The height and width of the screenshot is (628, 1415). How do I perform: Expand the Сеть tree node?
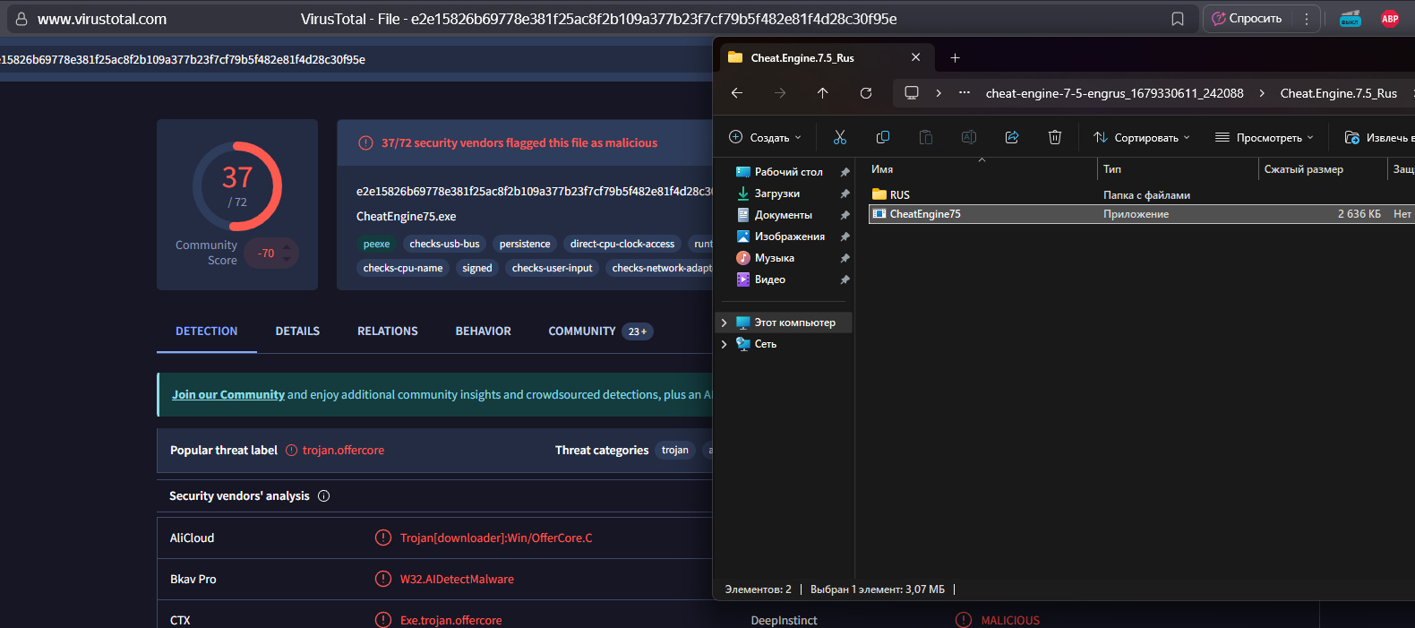(724, 344)
